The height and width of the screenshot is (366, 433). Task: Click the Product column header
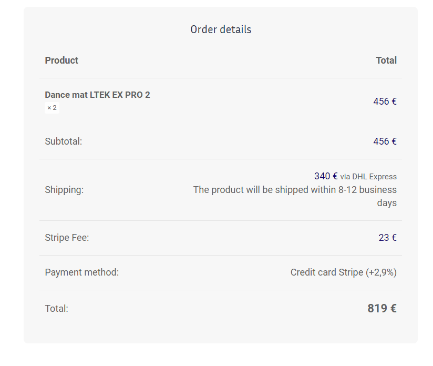[61, 60]
